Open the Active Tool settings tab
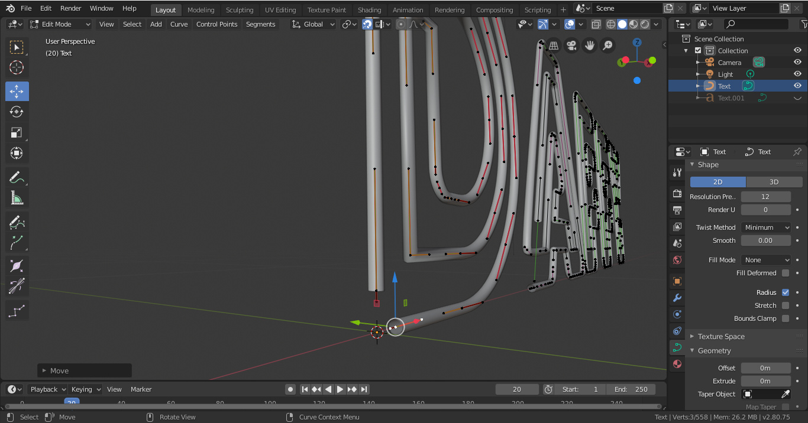 point(677,173)
